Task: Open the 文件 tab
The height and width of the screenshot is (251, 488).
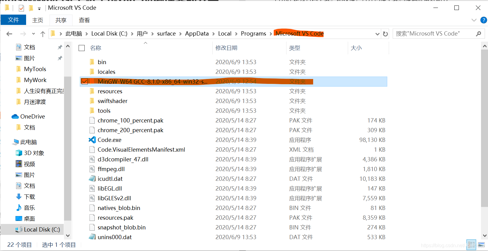Action: pyautogui.click(x=13, y=20)
